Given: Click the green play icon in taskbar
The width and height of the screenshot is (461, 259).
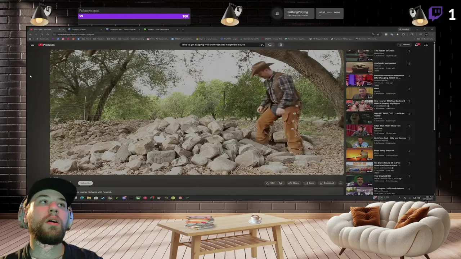Looking at the screenshot, I should coord(117,198).
